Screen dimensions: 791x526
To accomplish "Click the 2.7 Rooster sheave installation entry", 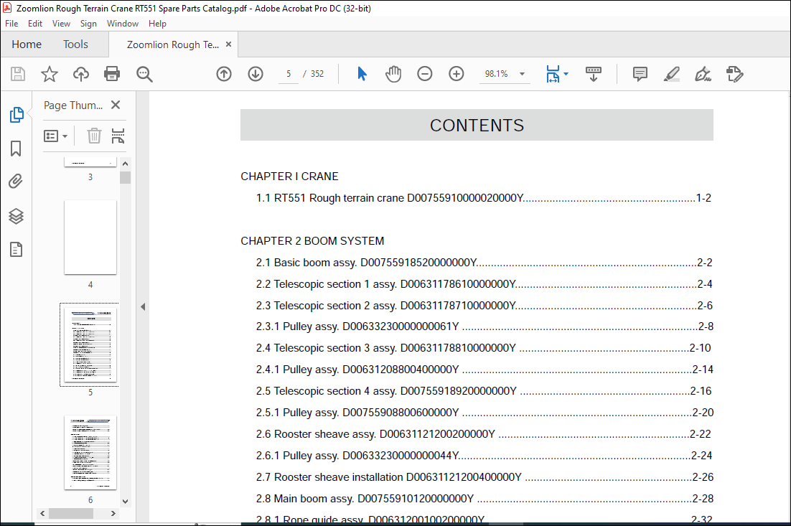I will pos(485,476).
